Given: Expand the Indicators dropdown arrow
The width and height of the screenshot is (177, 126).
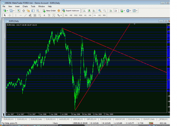Looking at the screenshot, I should tap(124, 11).
